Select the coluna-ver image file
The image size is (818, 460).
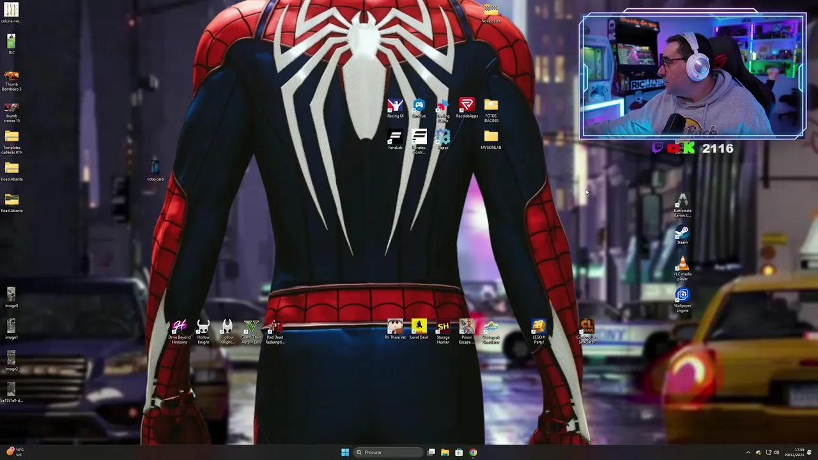12,13
